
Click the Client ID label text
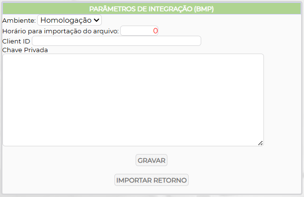coord(16,41)
